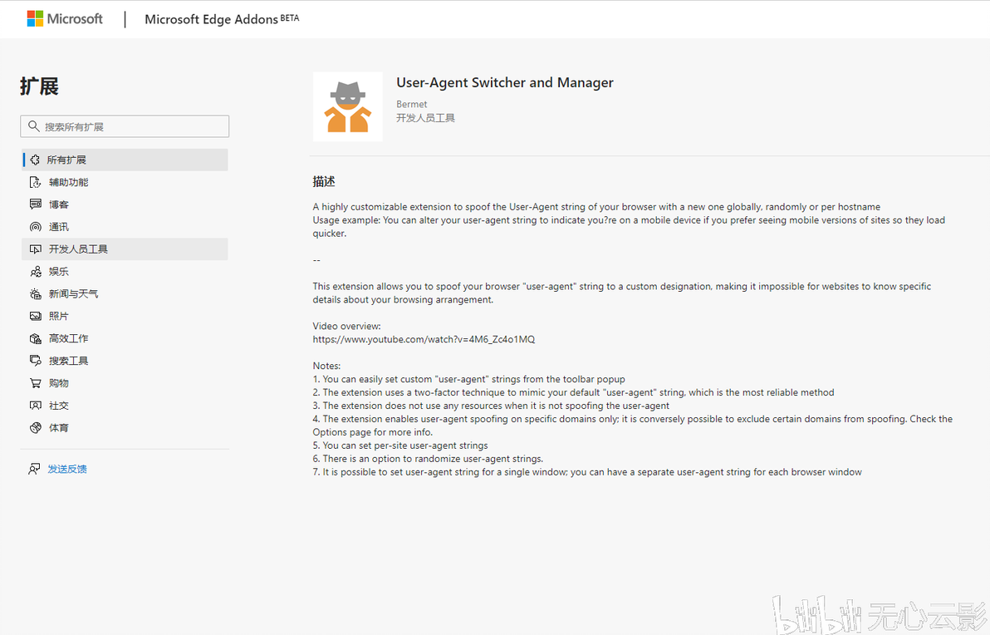Click the 开发人员工具 link under Bermet

(425, 118)
